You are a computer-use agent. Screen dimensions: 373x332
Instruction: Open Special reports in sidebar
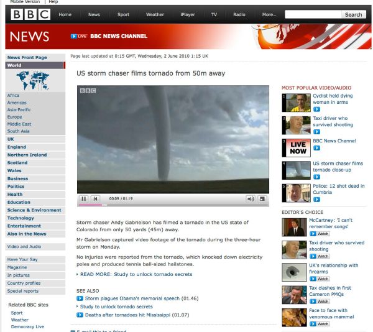(35, 291)
